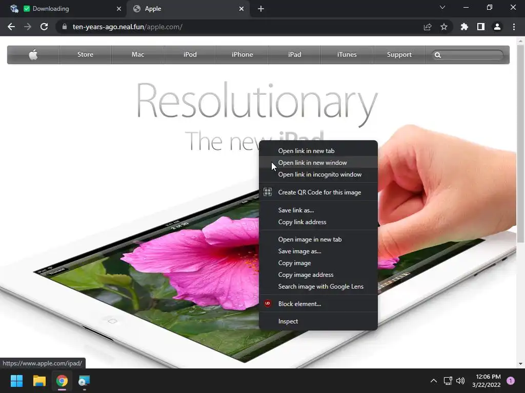Open iPhone in the Apple navigation bar

coord(242,54)
